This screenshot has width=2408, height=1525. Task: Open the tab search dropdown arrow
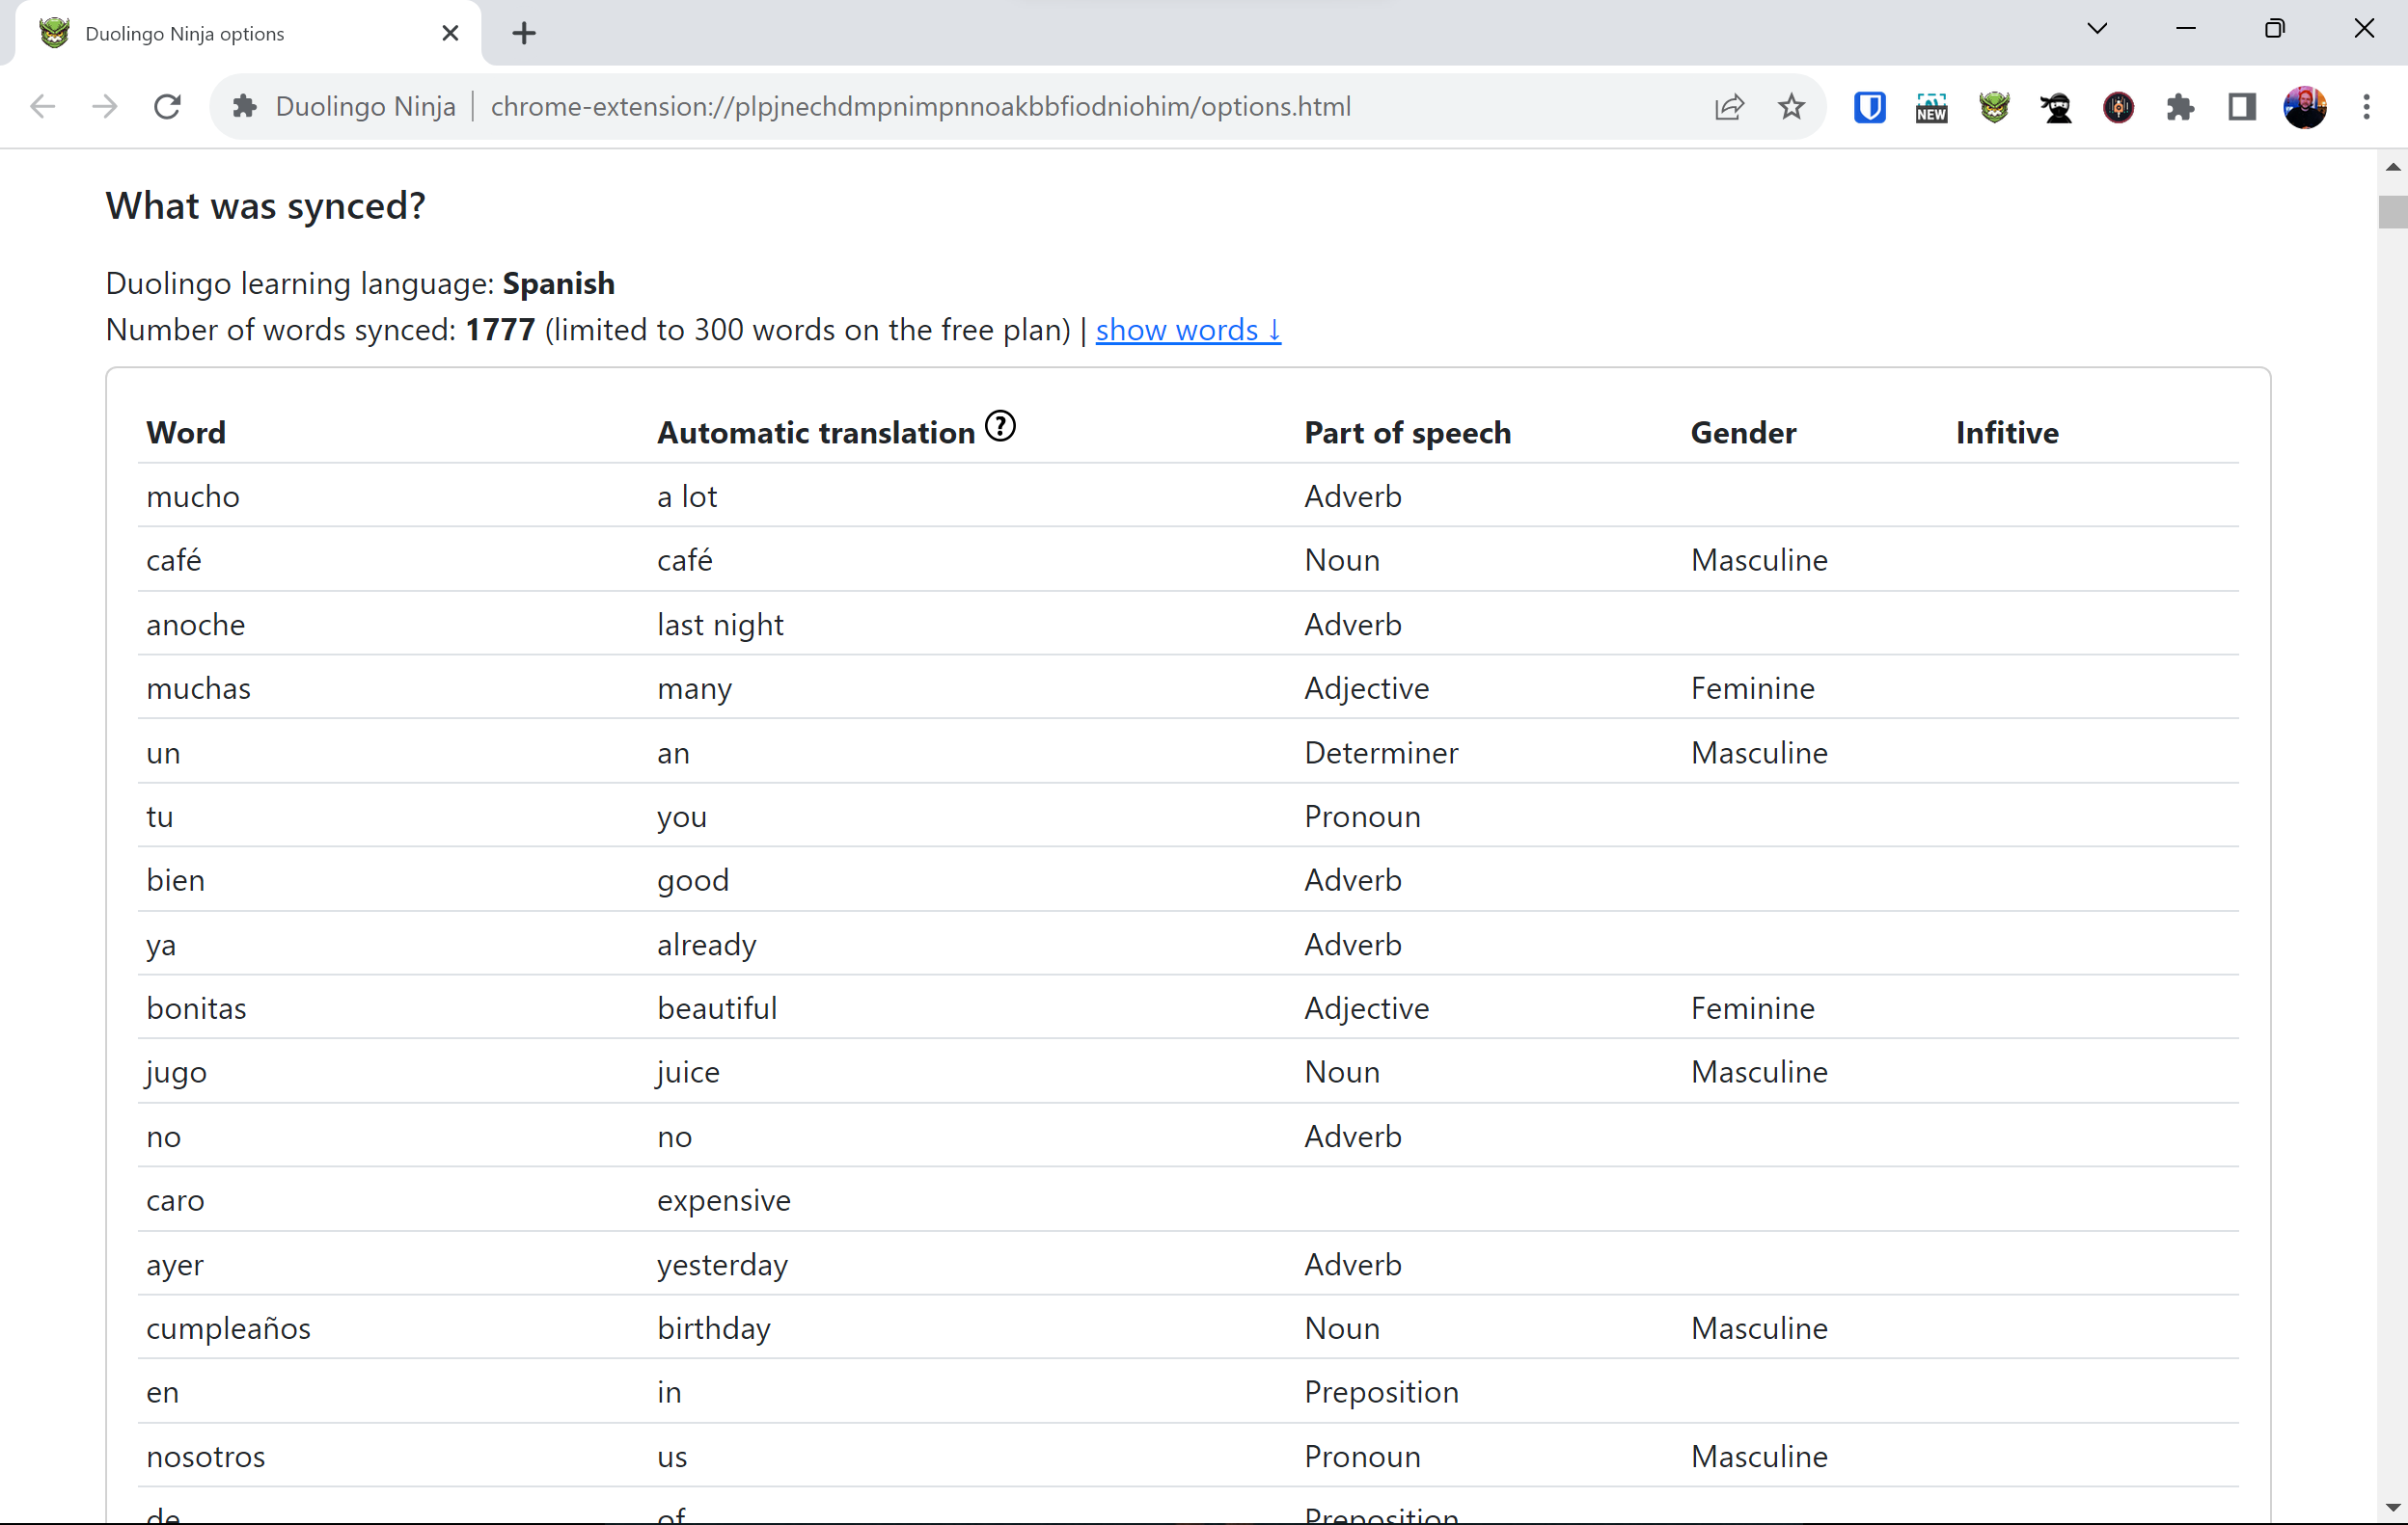pyautogui.click(x=2098, y=28)
